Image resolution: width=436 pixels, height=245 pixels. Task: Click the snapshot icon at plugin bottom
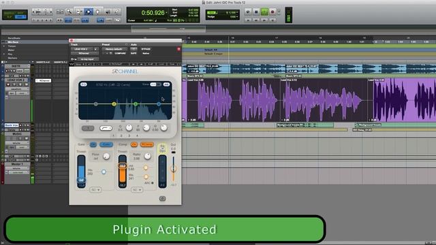coord(162,198)
